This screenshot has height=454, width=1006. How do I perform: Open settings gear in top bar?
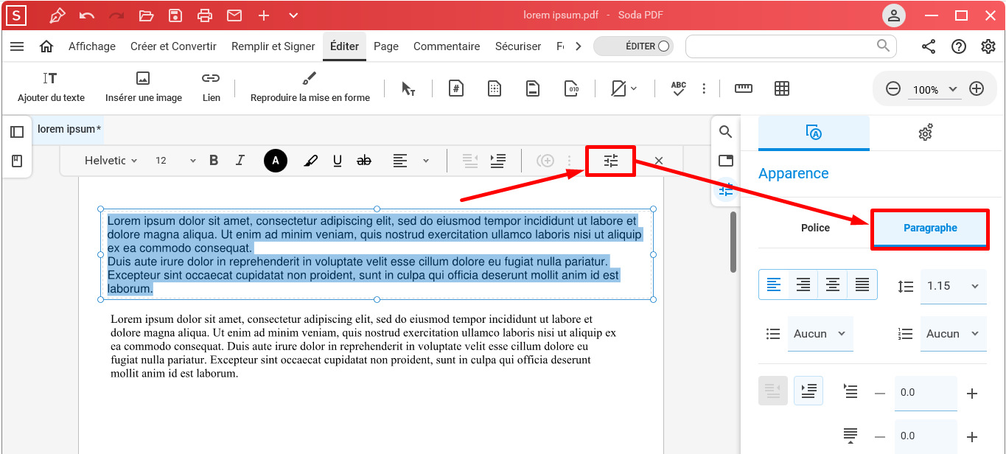click(x=988, y=46)
